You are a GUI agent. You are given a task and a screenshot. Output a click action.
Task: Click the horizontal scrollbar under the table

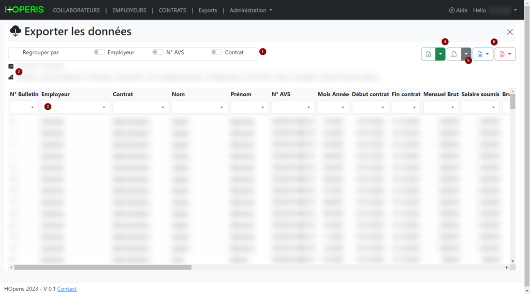click(102, 268)
